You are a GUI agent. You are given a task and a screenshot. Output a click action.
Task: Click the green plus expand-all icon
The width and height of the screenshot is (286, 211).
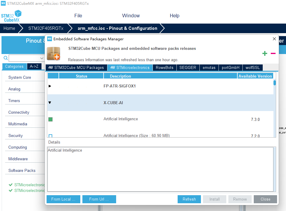click(x=265, y=53)
